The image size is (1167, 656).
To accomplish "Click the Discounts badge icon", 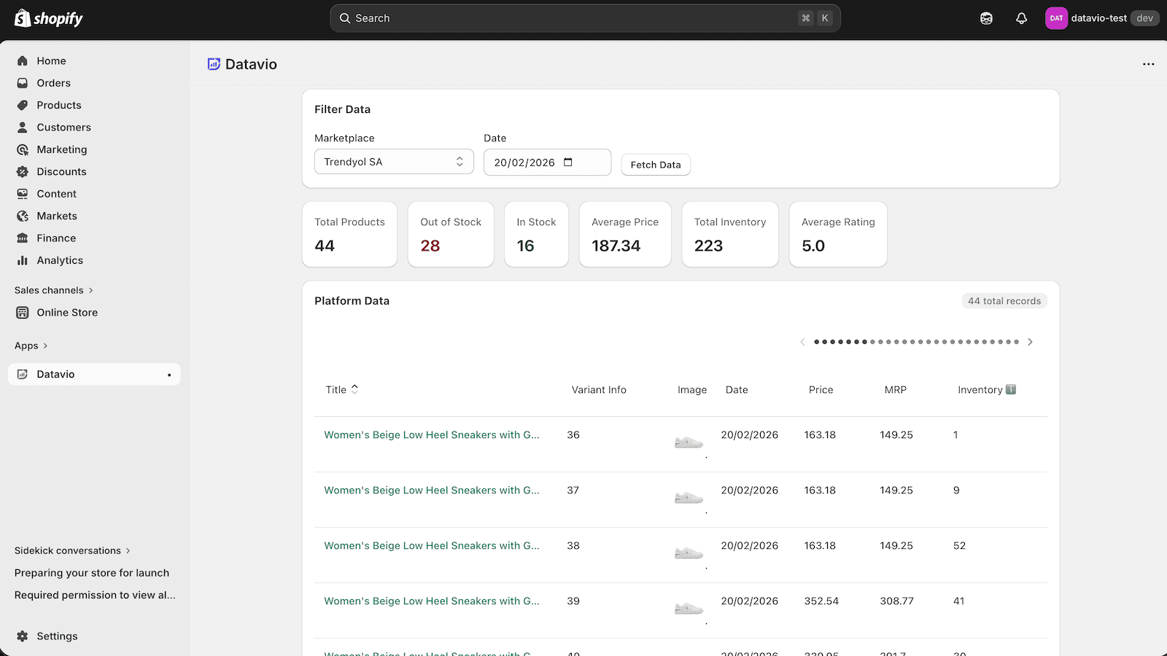I will coord(23,172).
